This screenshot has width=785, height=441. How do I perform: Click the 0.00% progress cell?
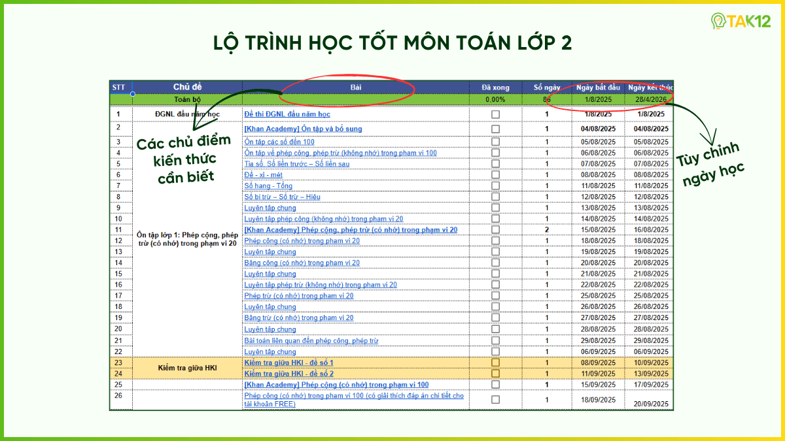pyautogui.click(x=495, y=99)
